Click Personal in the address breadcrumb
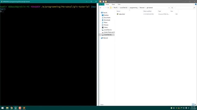 click(x=142, y=8)
